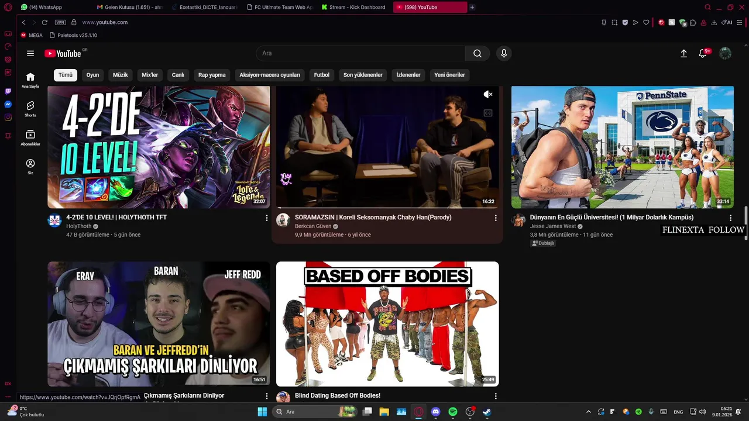Select the Canlı filter chip

(178, 75)
